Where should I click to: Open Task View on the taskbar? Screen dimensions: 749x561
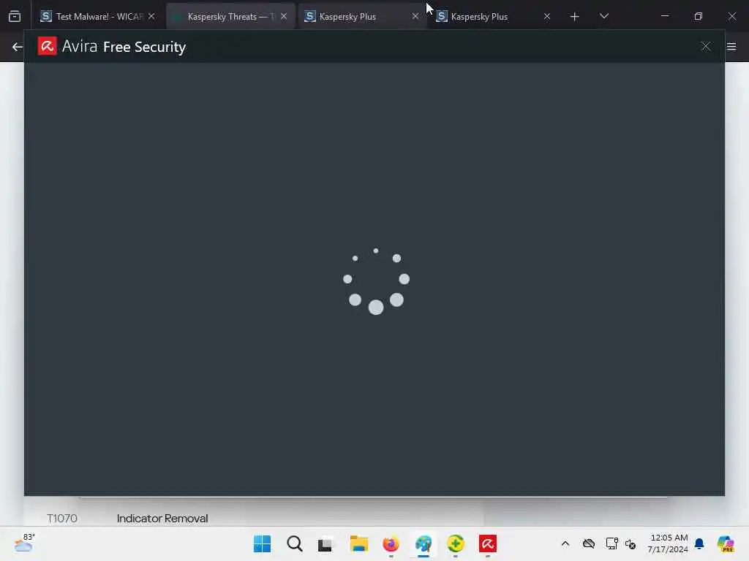click(326, 543)
